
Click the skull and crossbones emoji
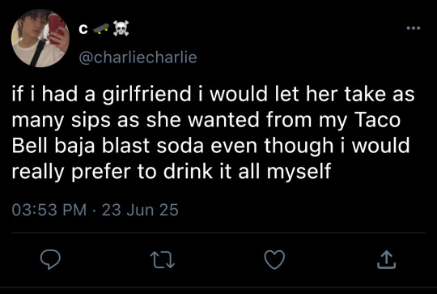point(121,28)
